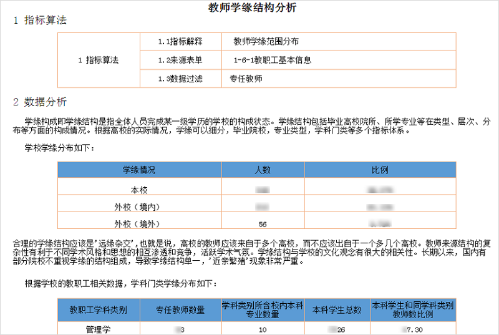499x335 pixels.
Task: Click cell 1-6-1教职工基本信息
Action: point(339,60)
